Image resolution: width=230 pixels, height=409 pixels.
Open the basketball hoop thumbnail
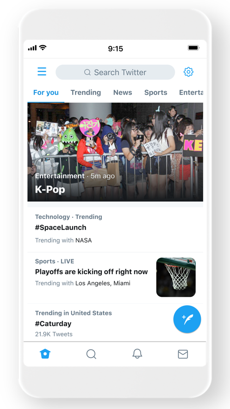[176, 277]
